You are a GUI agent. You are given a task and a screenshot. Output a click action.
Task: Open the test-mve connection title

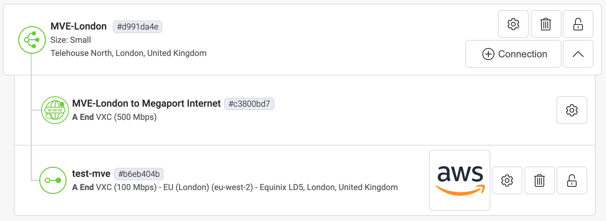[91, 174]
